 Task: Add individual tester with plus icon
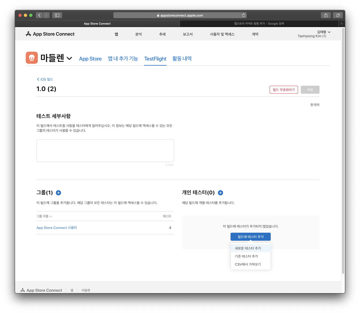220,193
